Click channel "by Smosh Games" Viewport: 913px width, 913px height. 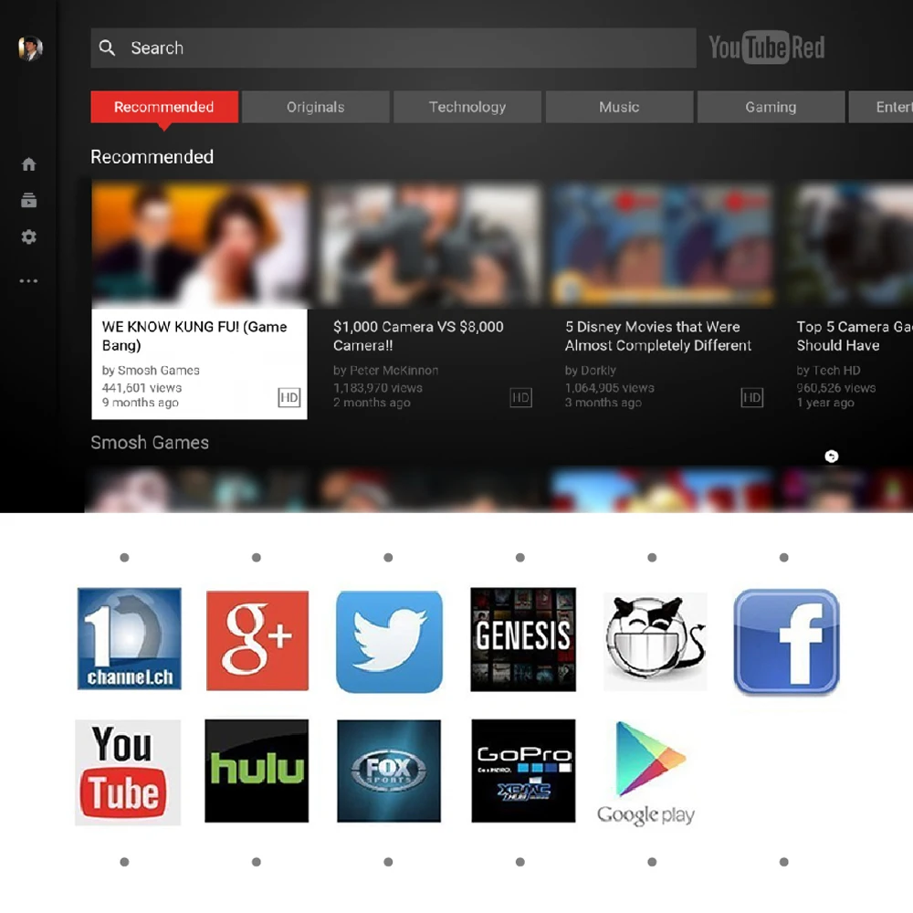coord(151,371)
